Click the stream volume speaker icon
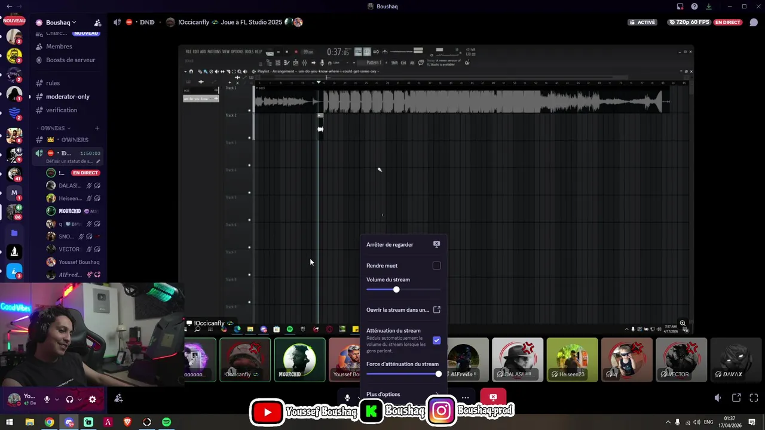 click(718, 398)
